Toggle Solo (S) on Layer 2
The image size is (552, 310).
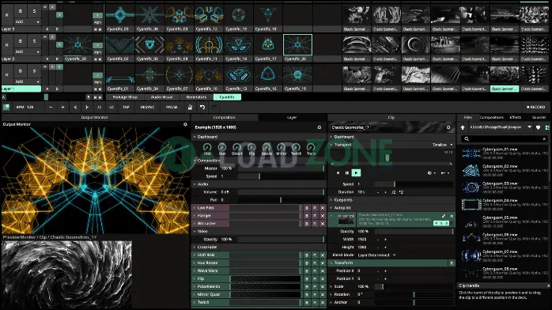pos(34,41)
